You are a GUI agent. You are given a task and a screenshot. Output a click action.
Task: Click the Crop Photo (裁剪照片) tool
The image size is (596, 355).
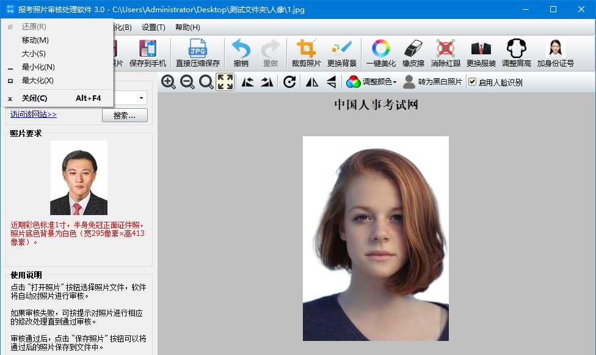pyautogui.click(x=306, y=53)
